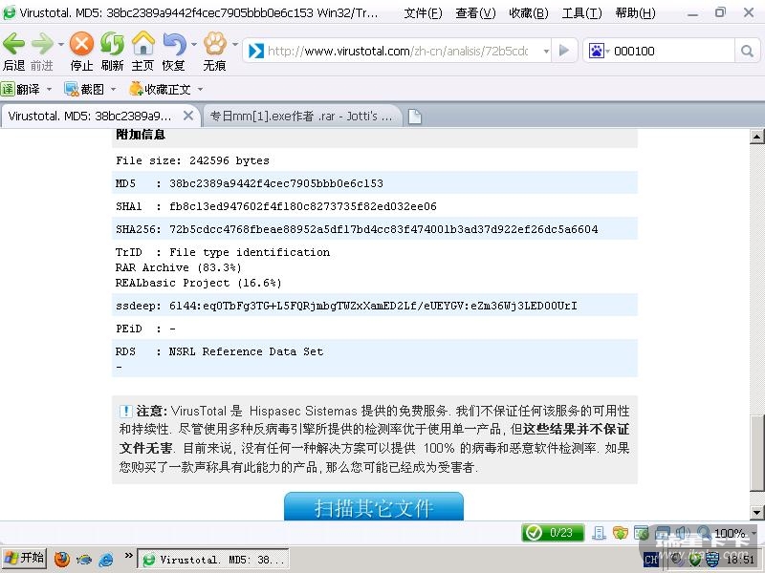This screenshot has height=573, width=765.
Task: Expand the dropdown arrow next to 恢复
Action: pos(194,44)
